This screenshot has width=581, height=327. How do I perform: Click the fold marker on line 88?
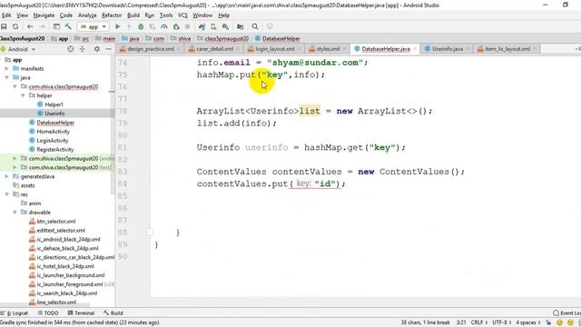[150, 233]
